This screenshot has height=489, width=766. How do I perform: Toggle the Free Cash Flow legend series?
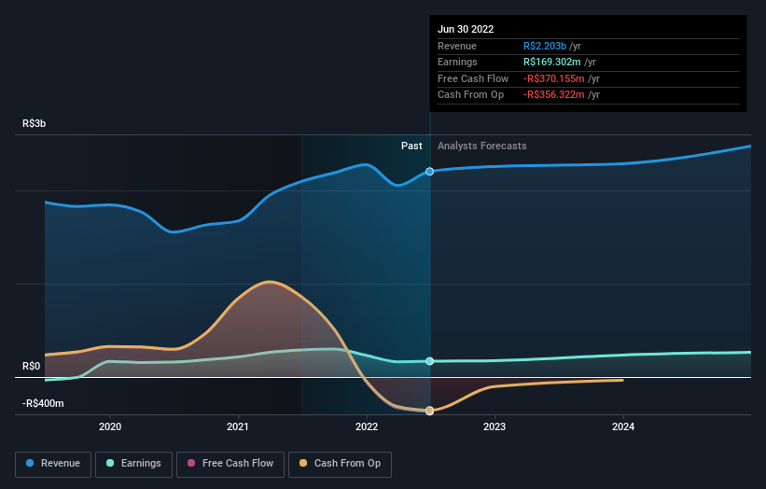(230, 464)
